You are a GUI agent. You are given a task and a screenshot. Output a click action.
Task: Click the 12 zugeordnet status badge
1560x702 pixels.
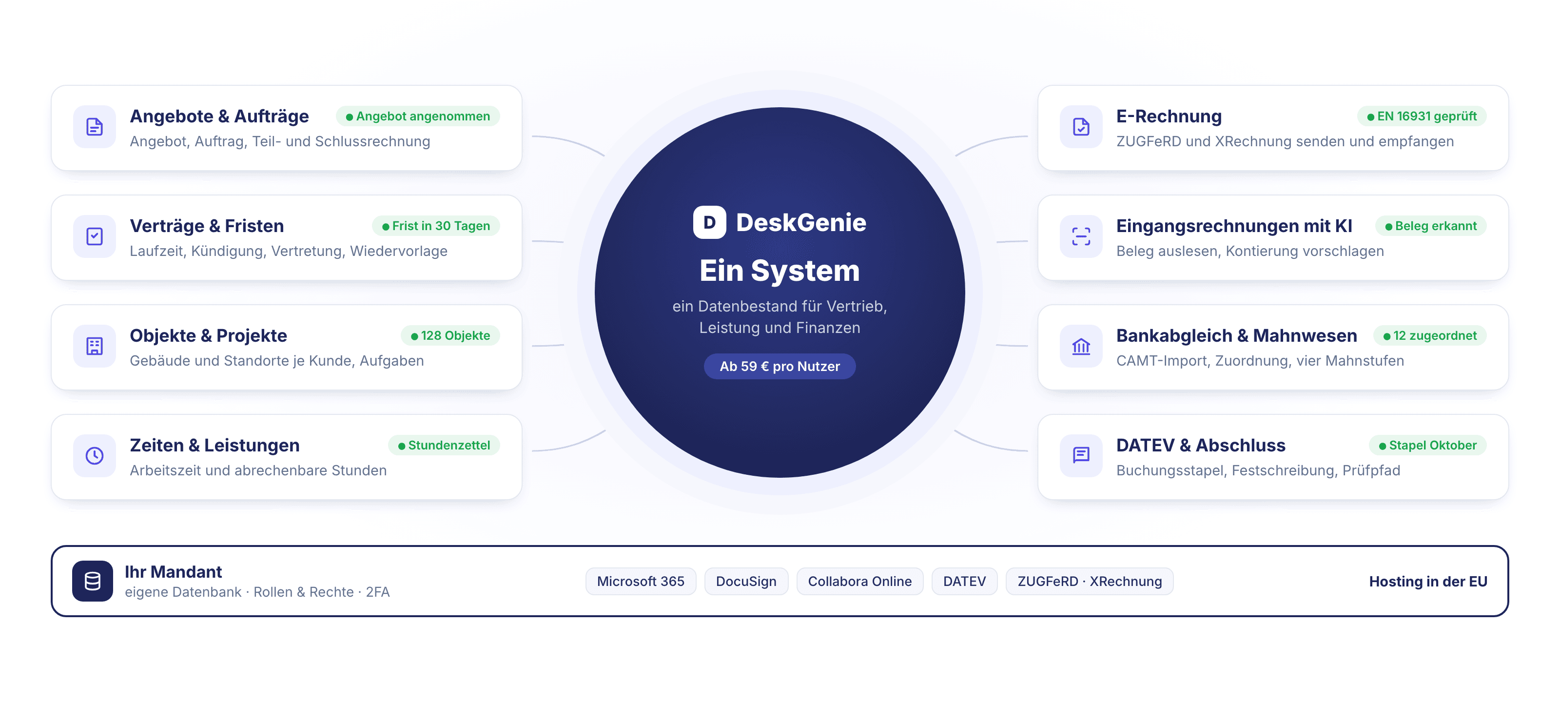[1430, 335]
